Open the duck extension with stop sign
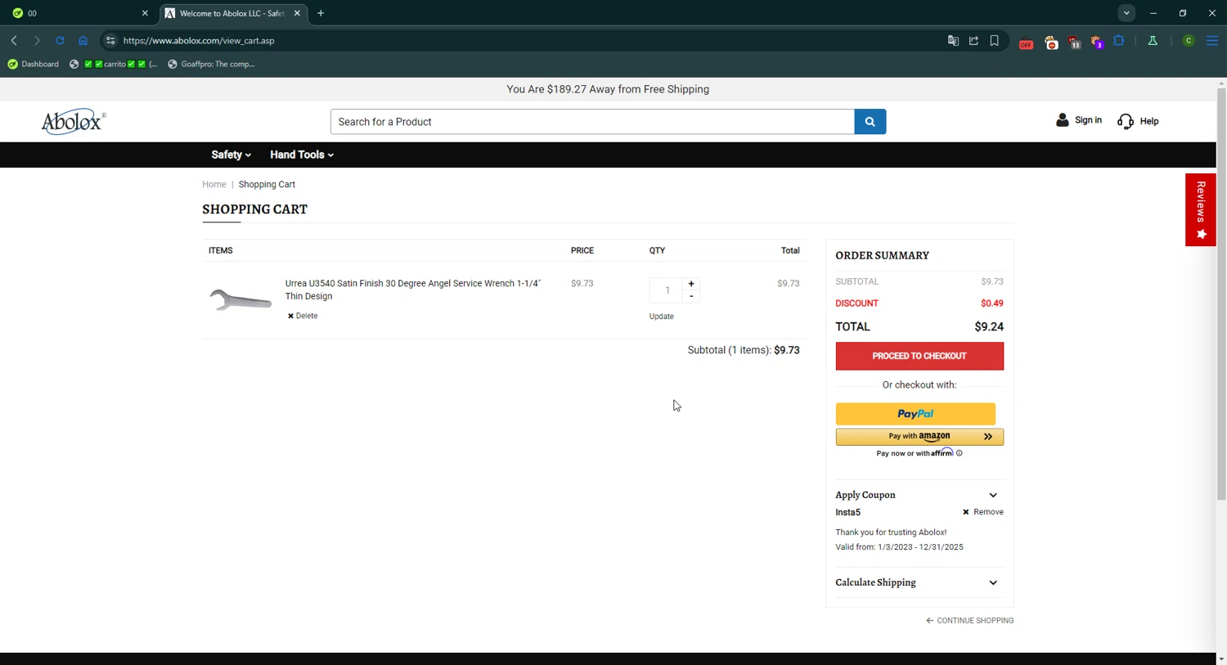 (1051, 42)
